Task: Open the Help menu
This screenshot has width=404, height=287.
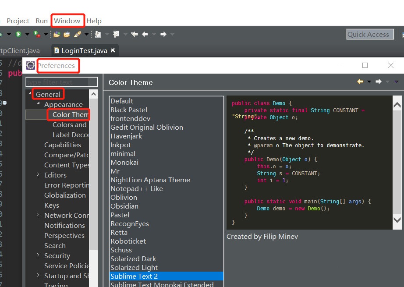Action: 94,21
